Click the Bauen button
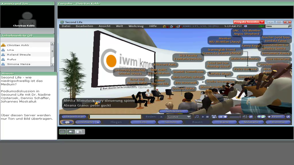 point(197,122)
